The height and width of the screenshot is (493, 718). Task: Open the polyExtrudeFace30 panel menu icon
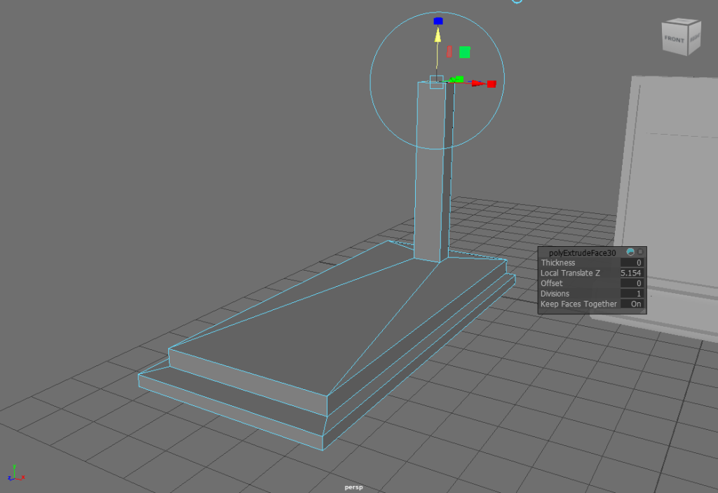tap(640, 252)
